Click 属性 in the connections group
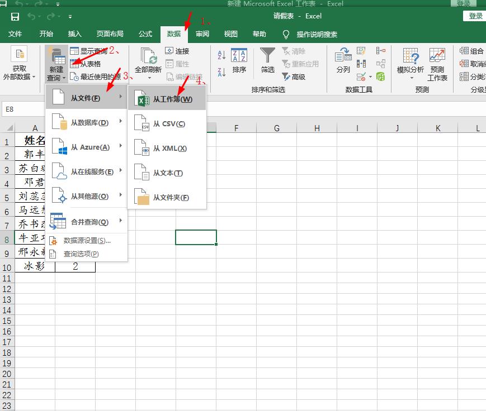The height and width of the screenshot is (411, 486). tap(177, 64)
